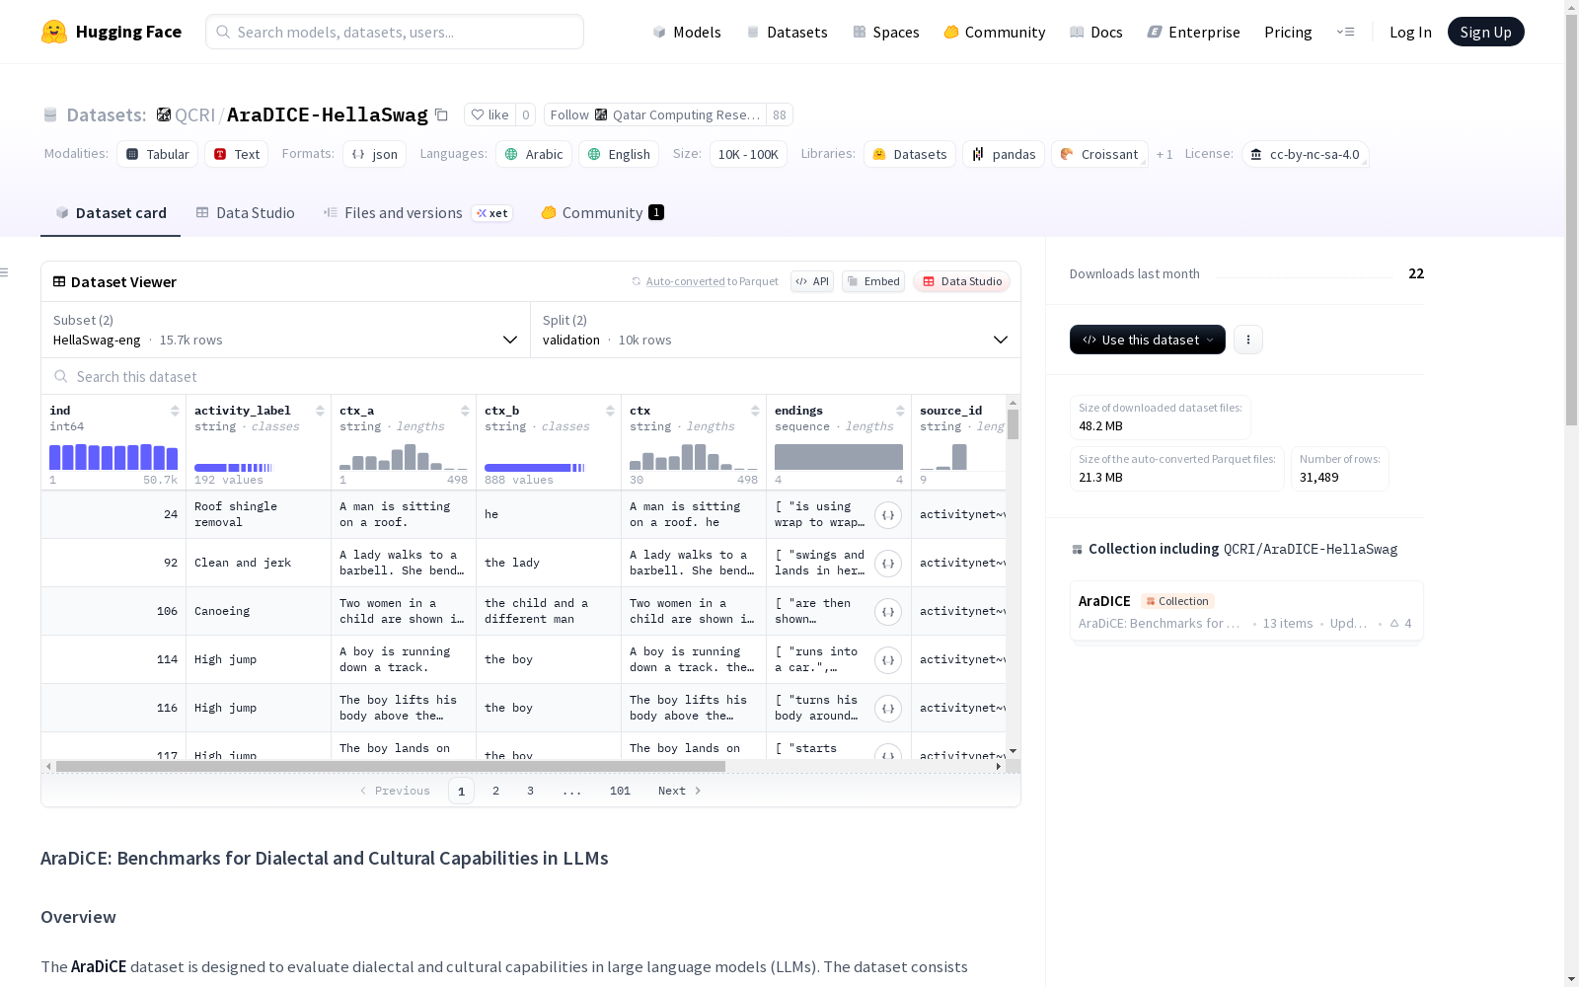The image size is (1579, 987).
Task: Click the json format tag
Action: point(375,154)
